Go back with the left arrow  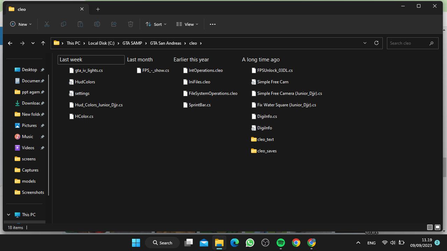coord(10,43)
